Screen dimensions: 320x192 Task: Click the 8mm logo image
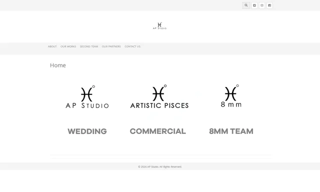(x=231, y=96)
